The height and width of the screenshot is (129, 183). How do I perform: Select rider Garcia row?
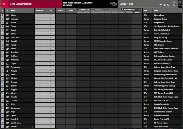click(x=91, y=30)
